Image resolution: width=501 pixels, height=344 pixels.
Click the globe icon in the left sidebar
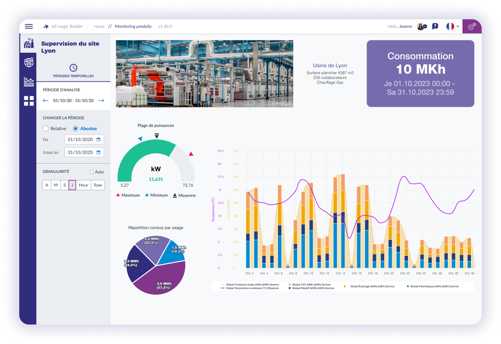click(x=28, y=62)
